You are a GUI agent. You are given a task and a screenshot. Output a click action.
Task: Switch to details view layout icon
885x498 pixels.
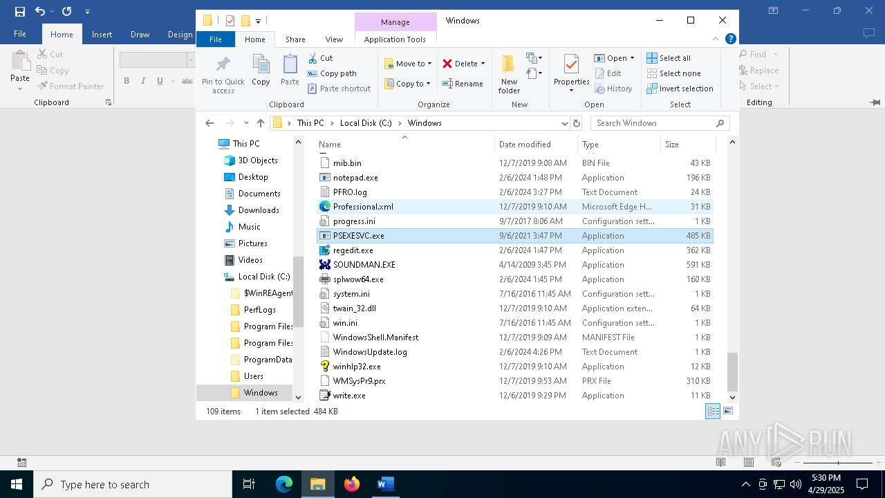(713, 411)
